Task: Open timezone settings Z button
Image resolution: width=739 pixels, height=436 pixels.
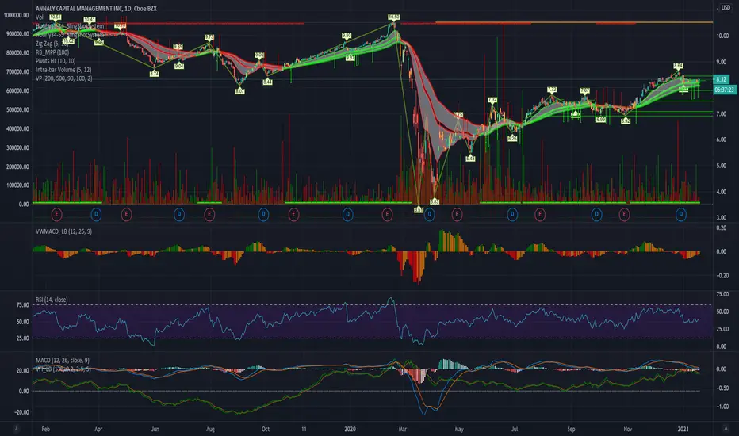Action: click(16, 428)
